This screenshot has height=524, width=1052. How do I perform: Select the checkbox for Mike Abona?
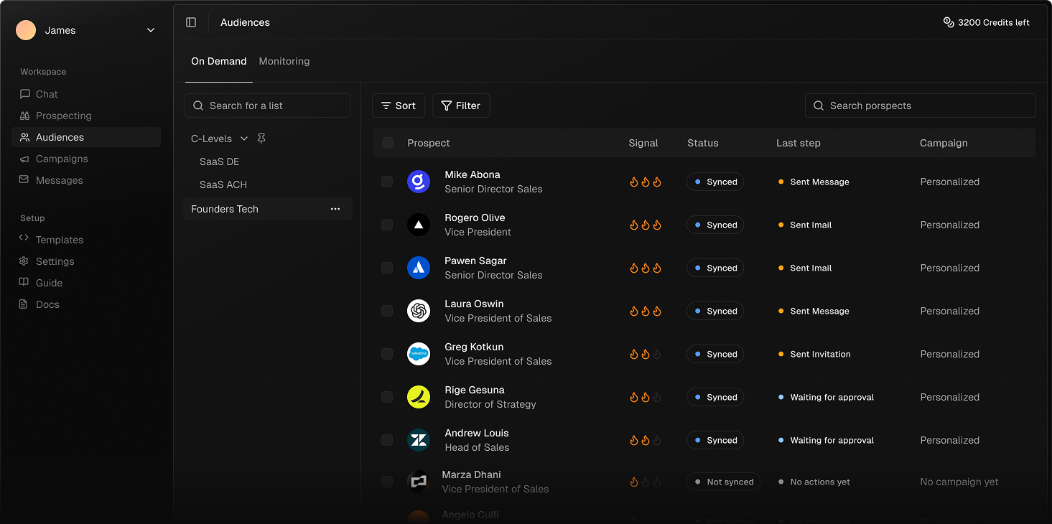click(387, 182)
